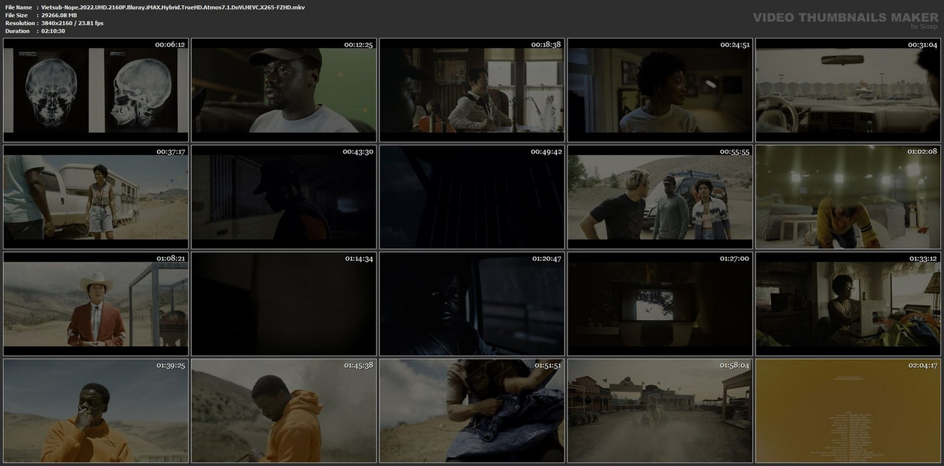This screenshot has width=944, height=466.
Task: Open the skull X-ray thumbnail at 00:06:12
Action: (96, 90)
